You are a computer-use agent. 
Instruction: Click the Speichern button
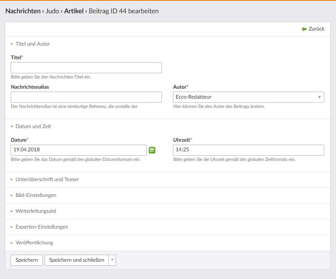[x=26, y=260]
